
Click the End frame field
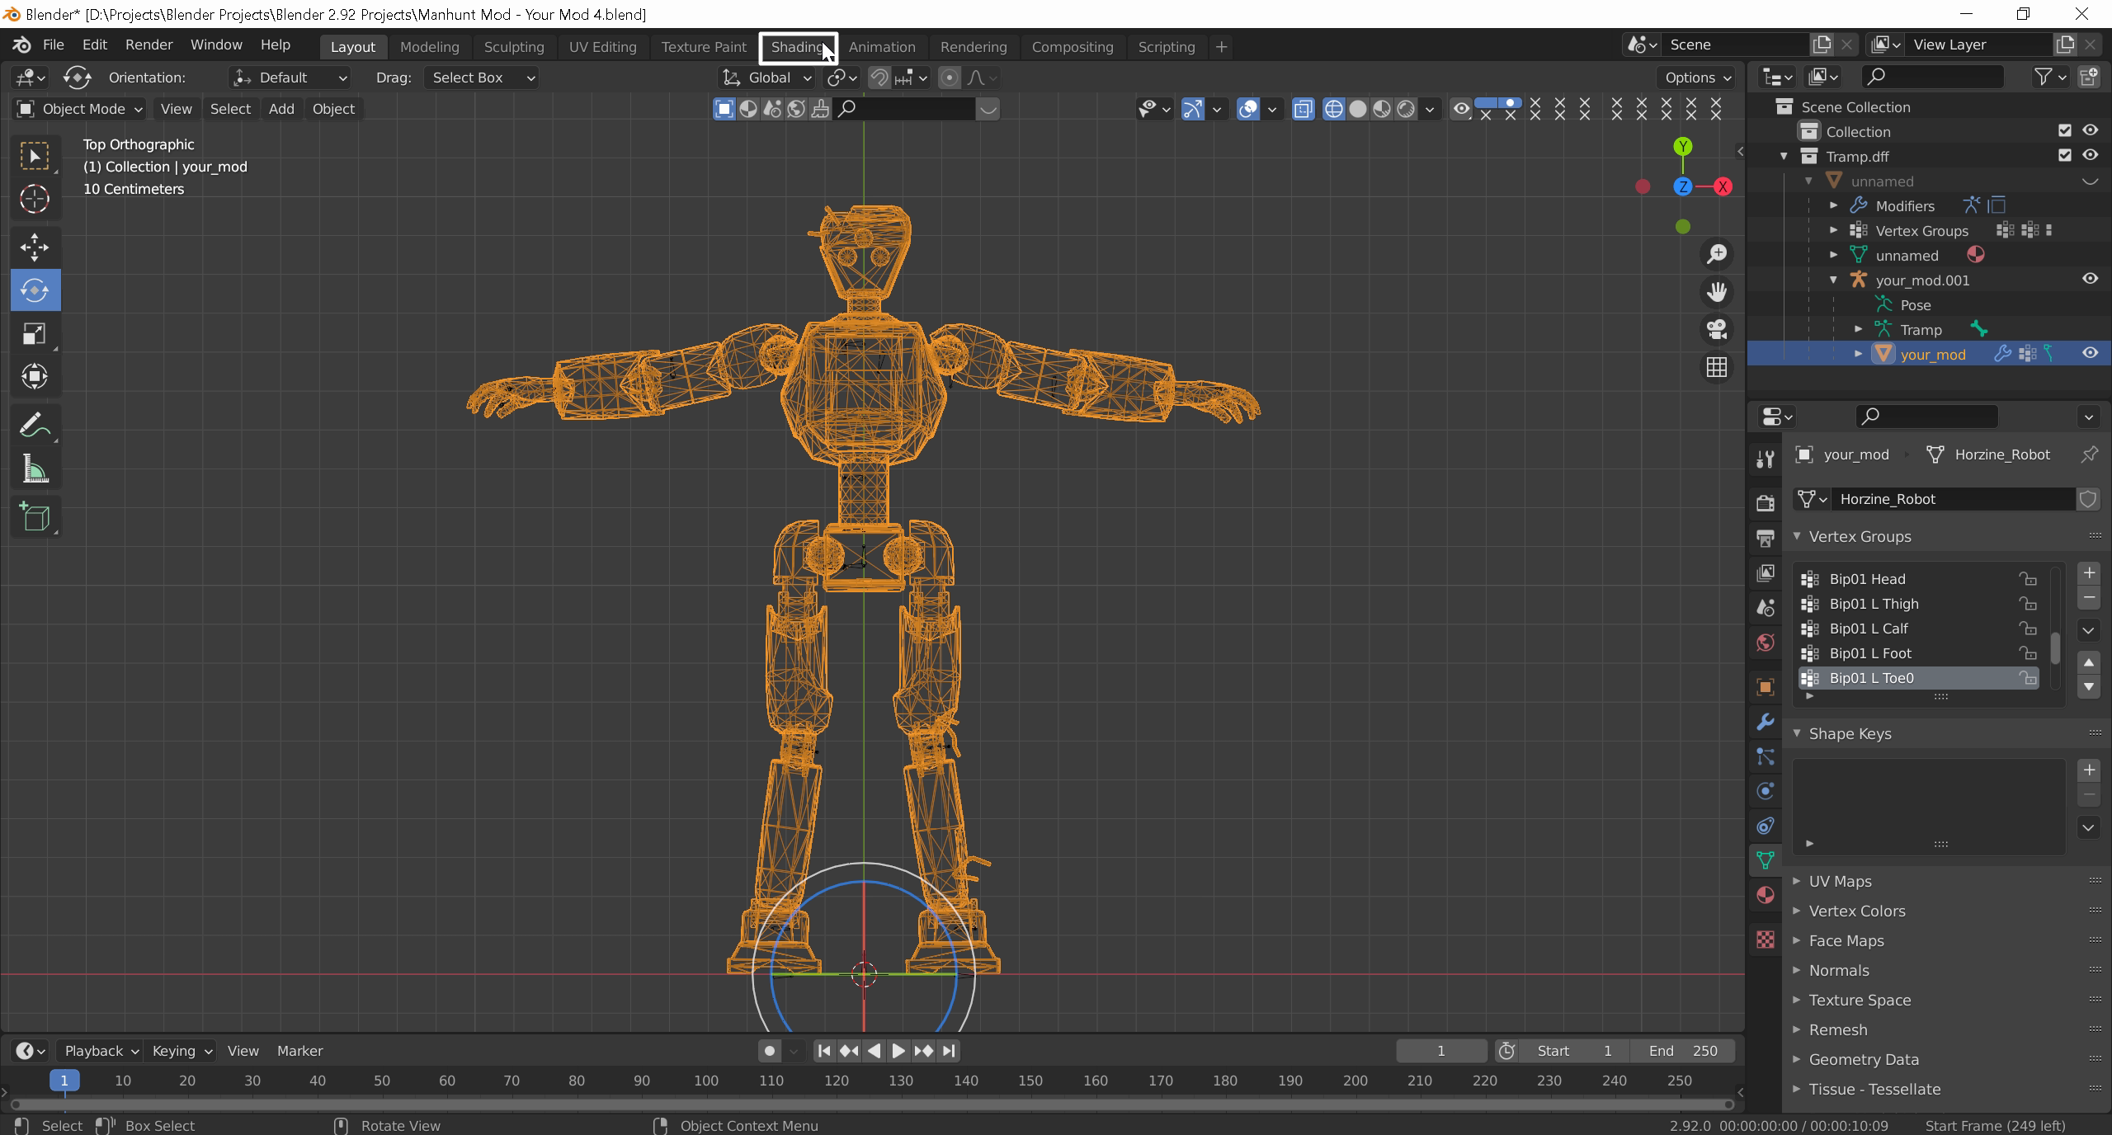click(x=1683, y=1051)
